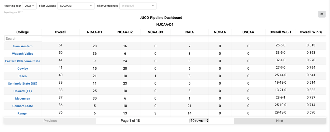Sort by Overall Win % header
The height and width of the screenshot is (132, 330).
point(311,32)
